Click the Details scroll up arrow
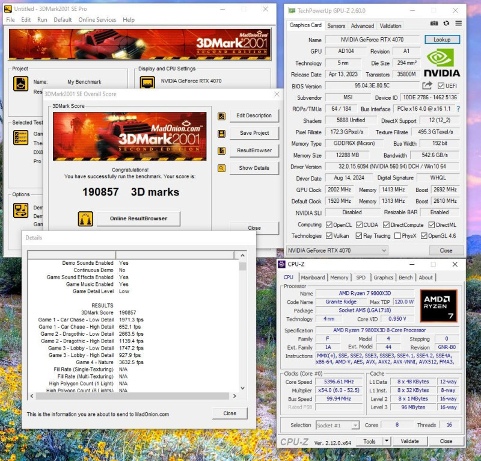The height and width of the screenshot is (461, 481). (242, 256)
